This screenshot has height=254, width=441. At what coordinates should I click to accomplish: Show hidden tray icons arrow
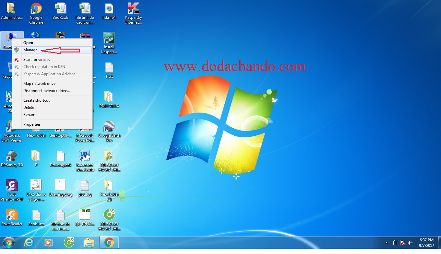coord(387,243)
